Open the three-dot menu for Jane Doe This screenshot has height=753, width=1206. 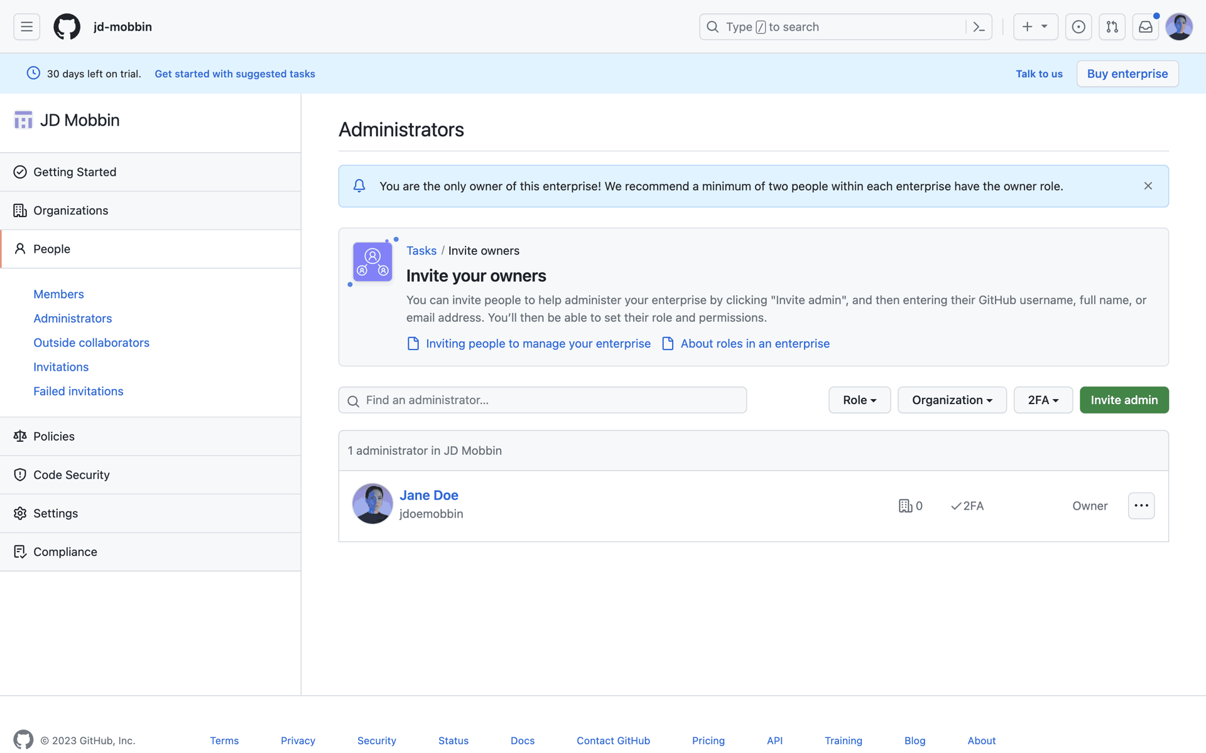(x=1141, y=505)
